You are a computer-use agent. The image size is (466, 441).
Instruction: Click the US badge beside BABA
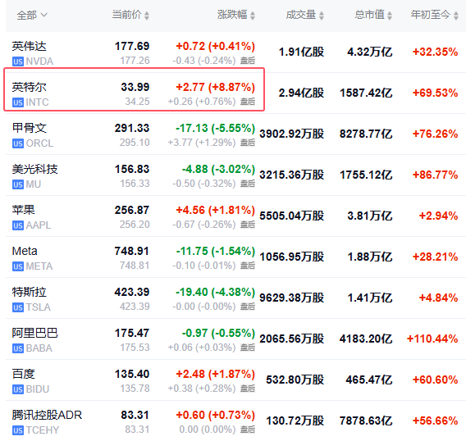(18, 348)
